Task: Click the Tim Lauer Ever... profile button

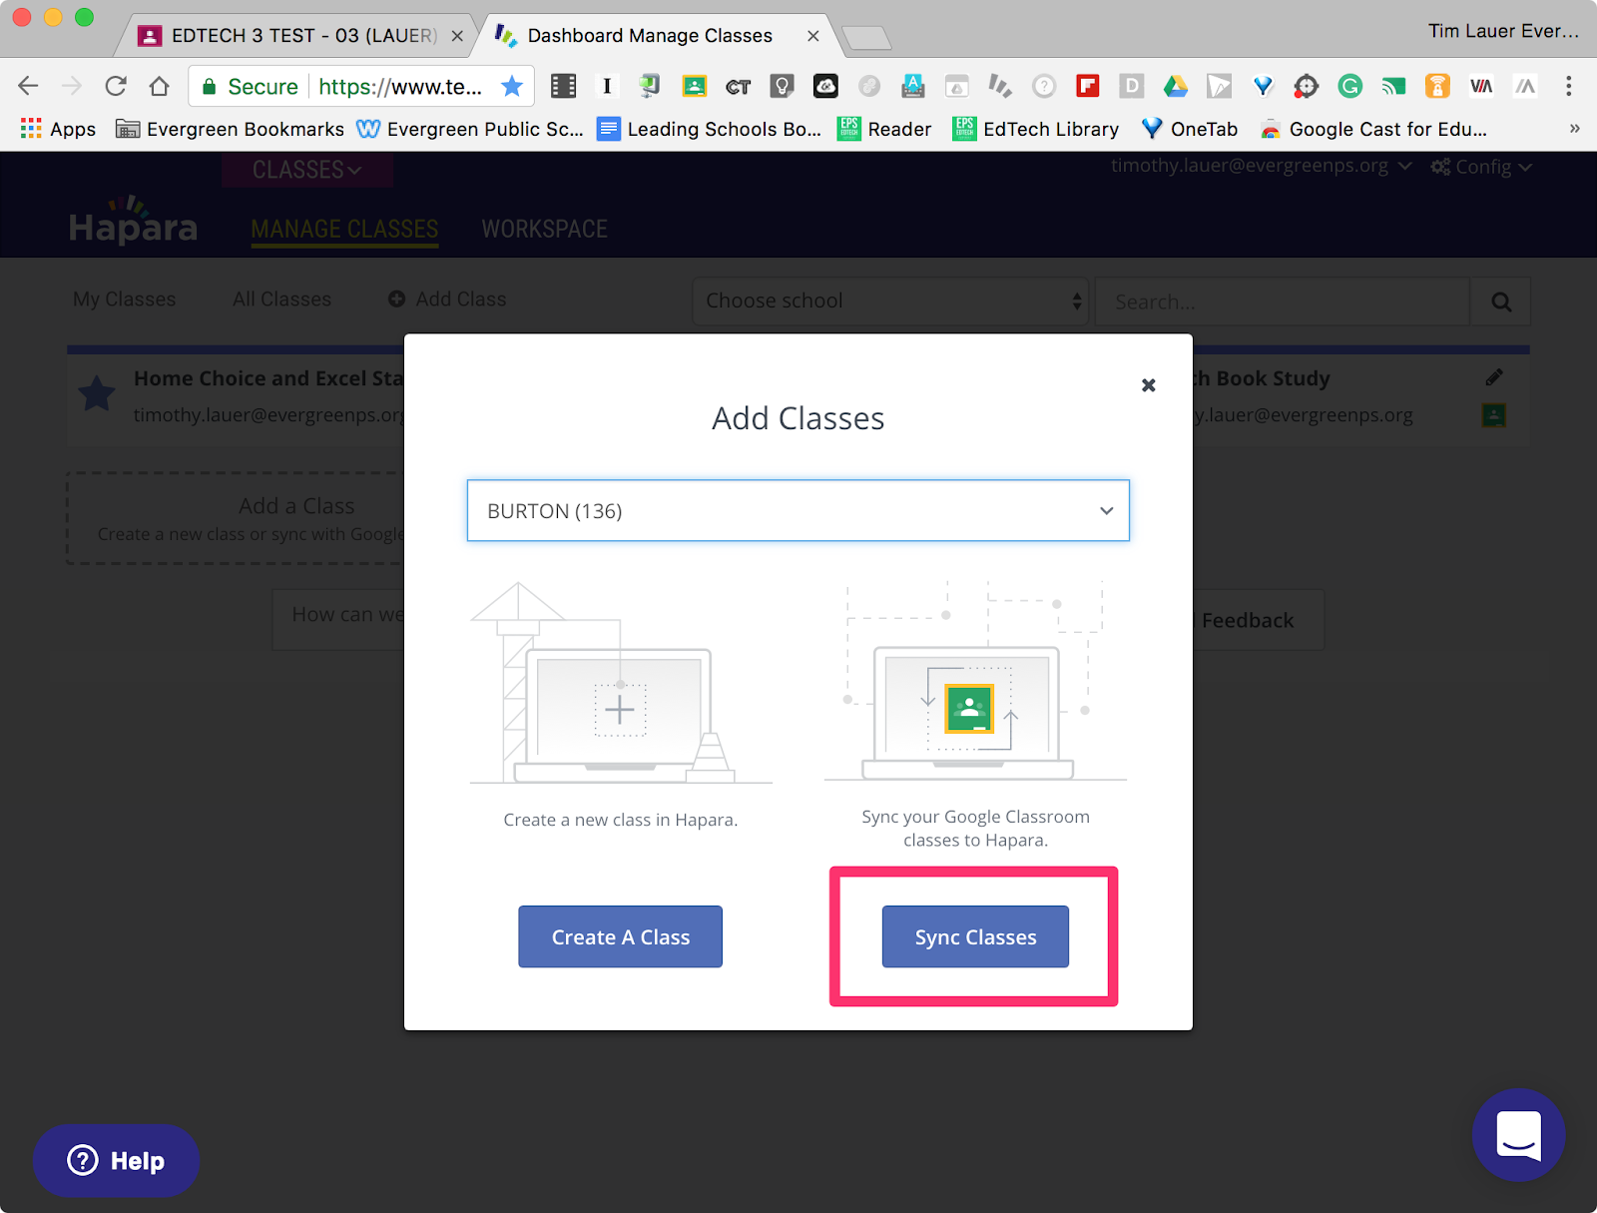Action: click(x=1503, y=31)
